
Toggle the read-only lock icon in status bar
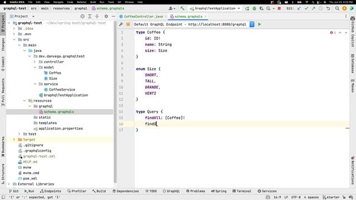click(344, 197)
